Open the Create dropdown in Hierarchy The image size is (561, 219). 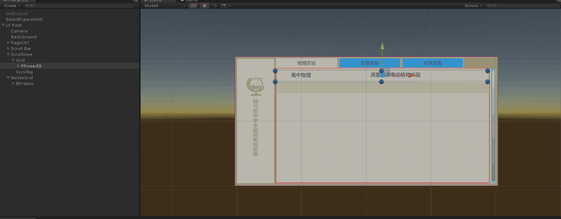pyautogui.click(x=12, y=5)
